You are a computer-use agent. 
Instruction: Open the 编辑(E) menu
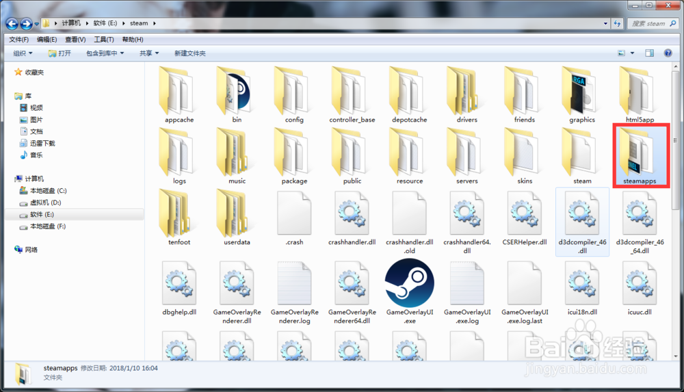pos(47,39)
